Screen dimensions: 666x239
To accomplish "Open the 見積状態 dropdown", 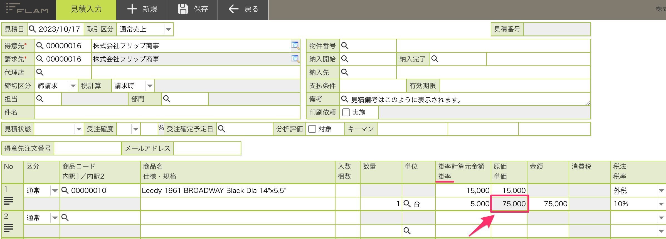I will (x=79, y=129).
